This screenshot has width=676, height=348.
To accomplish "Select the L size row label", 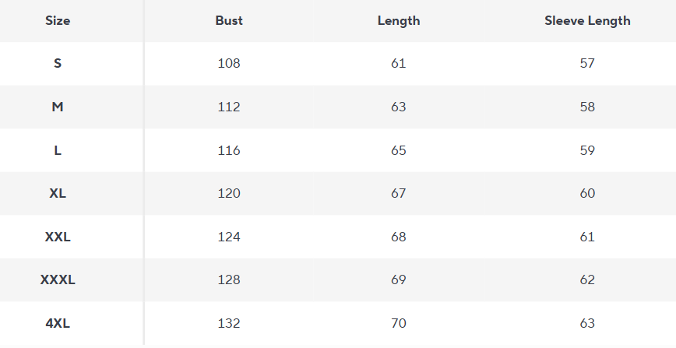I will pos(58,150).
